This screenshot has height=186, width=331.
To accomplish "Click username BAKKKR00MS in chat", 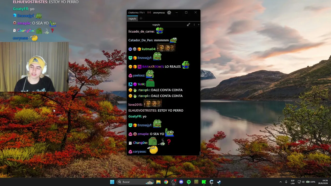I will click(x=153, y=67).
